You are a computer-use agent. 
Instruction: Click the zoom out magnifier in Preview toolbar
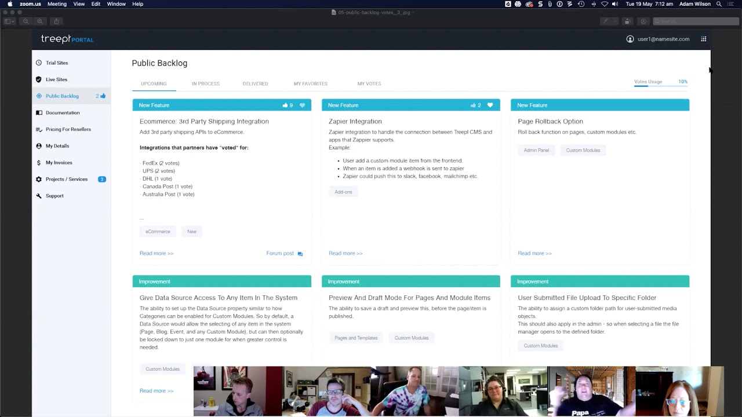coord(26,21)
